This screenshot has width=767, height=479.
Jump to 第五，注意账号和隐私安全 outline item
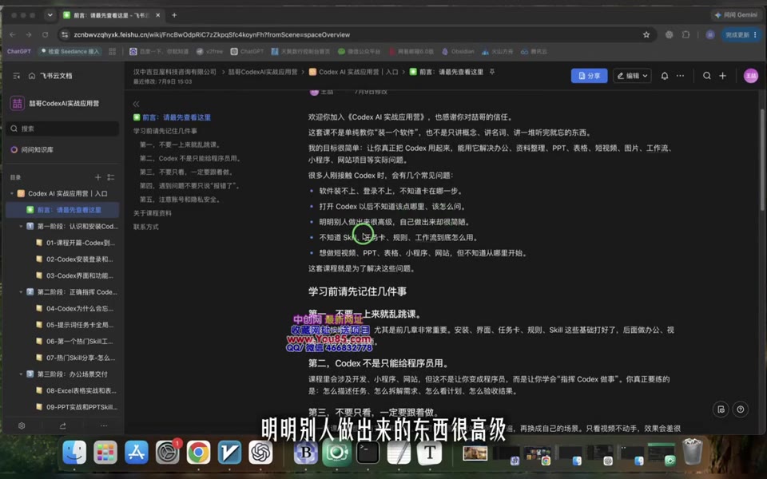tap(181, 200)
